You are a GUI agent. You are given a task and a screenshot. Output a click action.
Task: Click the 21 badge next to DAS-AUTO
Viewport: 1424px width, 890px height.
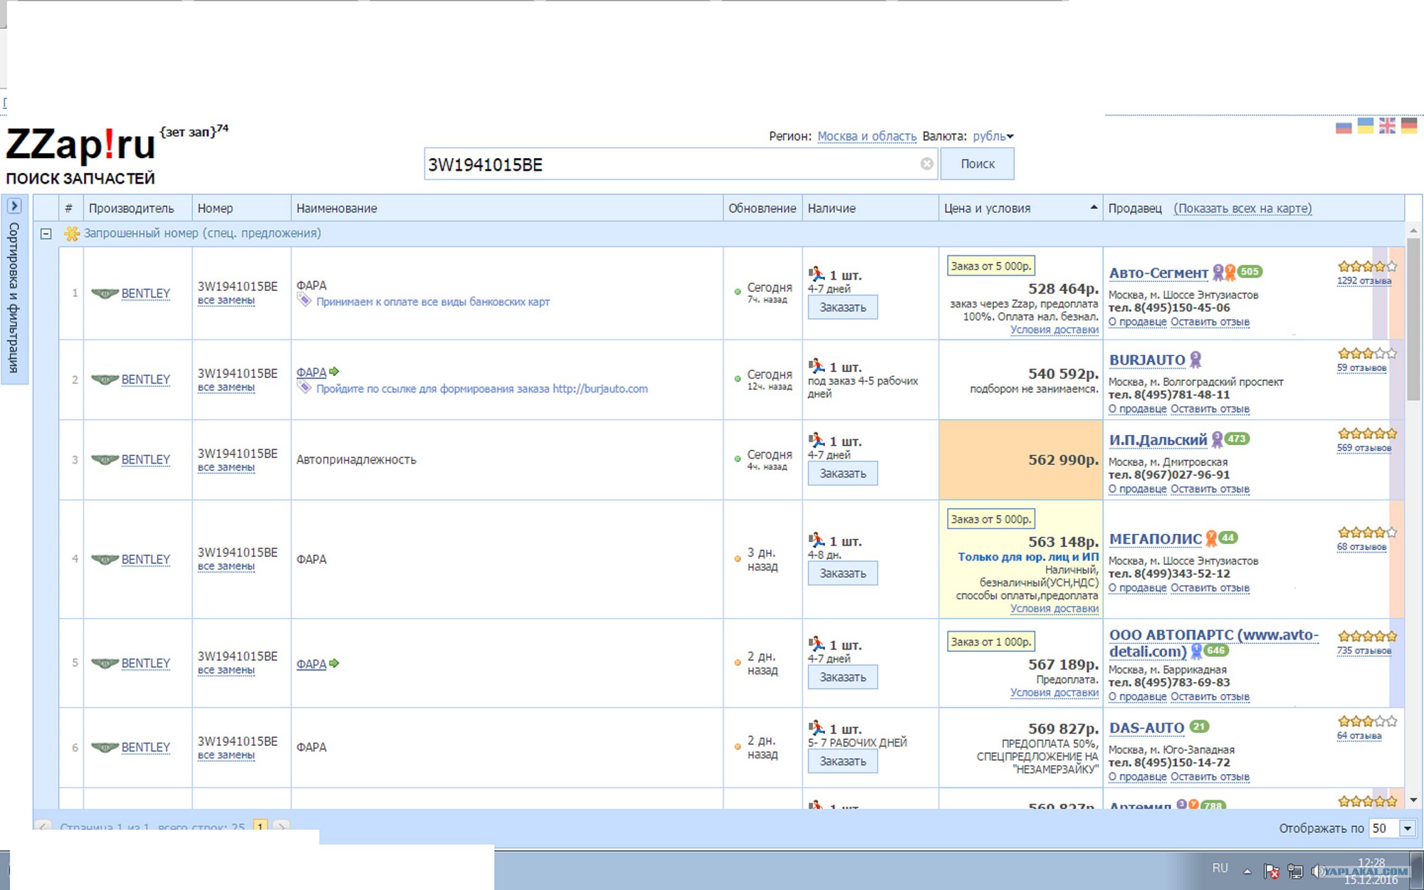pos(1199,727)
